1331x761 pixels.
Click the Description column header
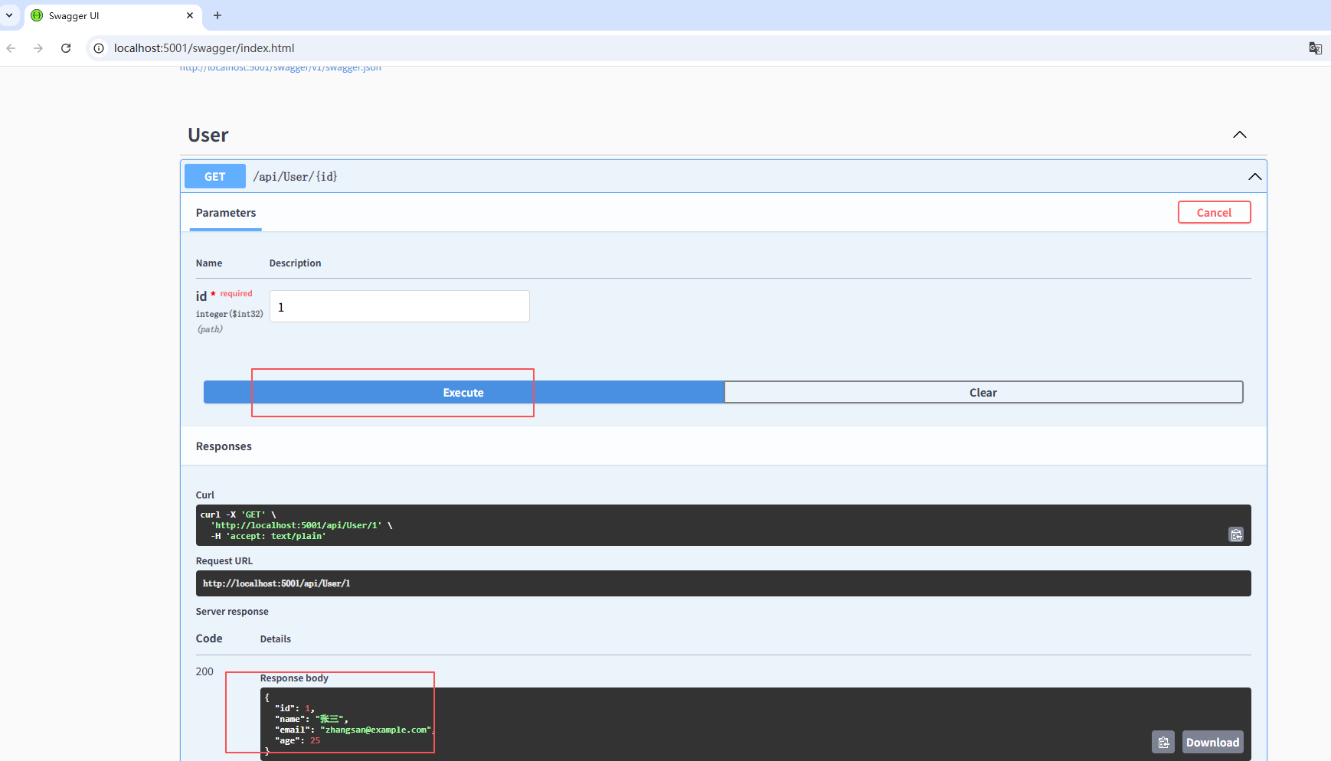(x=295, y=263)
